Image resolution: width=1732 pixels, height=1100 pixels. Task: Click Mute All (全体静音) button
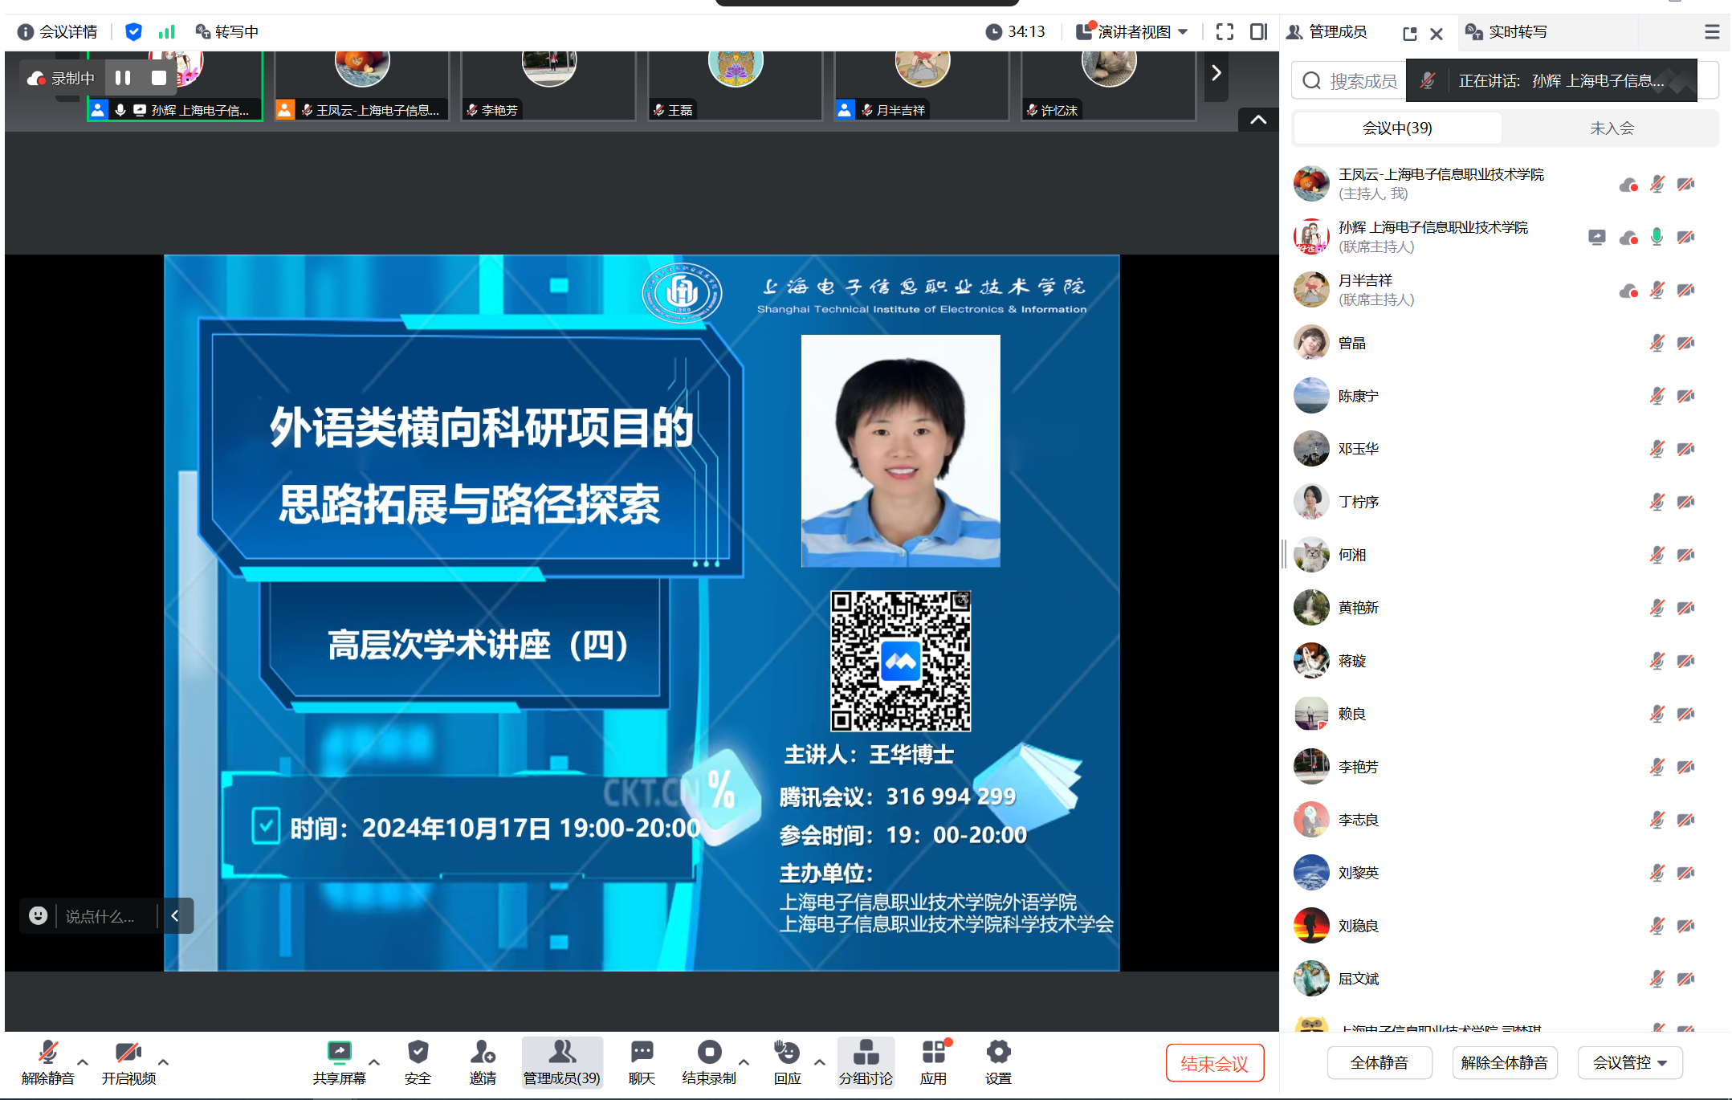tap(1379, 1063)
